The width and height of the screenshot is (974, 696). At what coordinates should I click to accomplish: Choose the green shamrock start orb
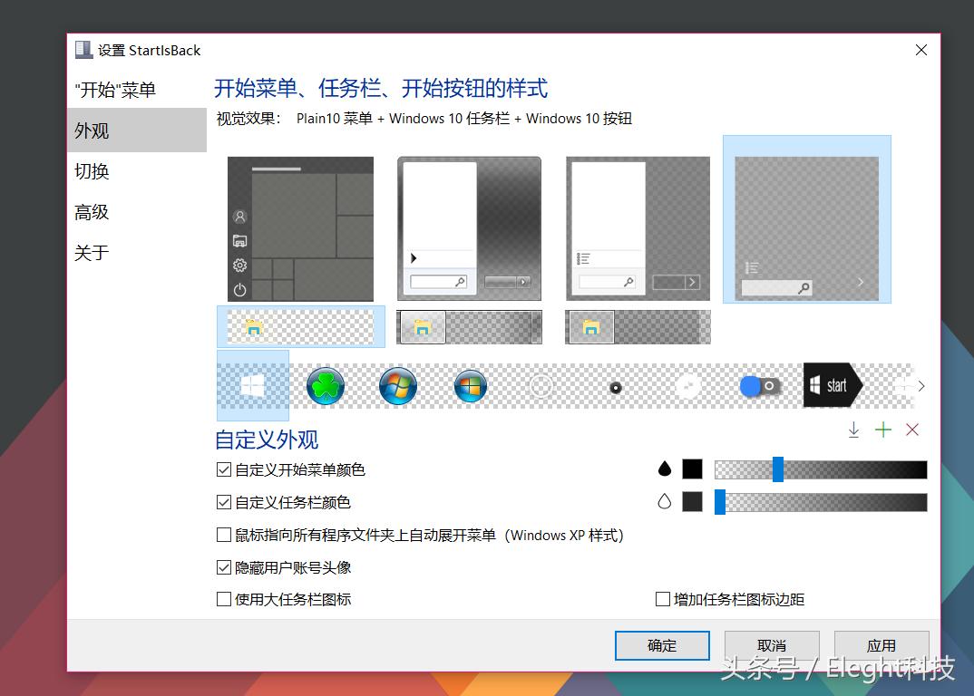tap(325, 385)
